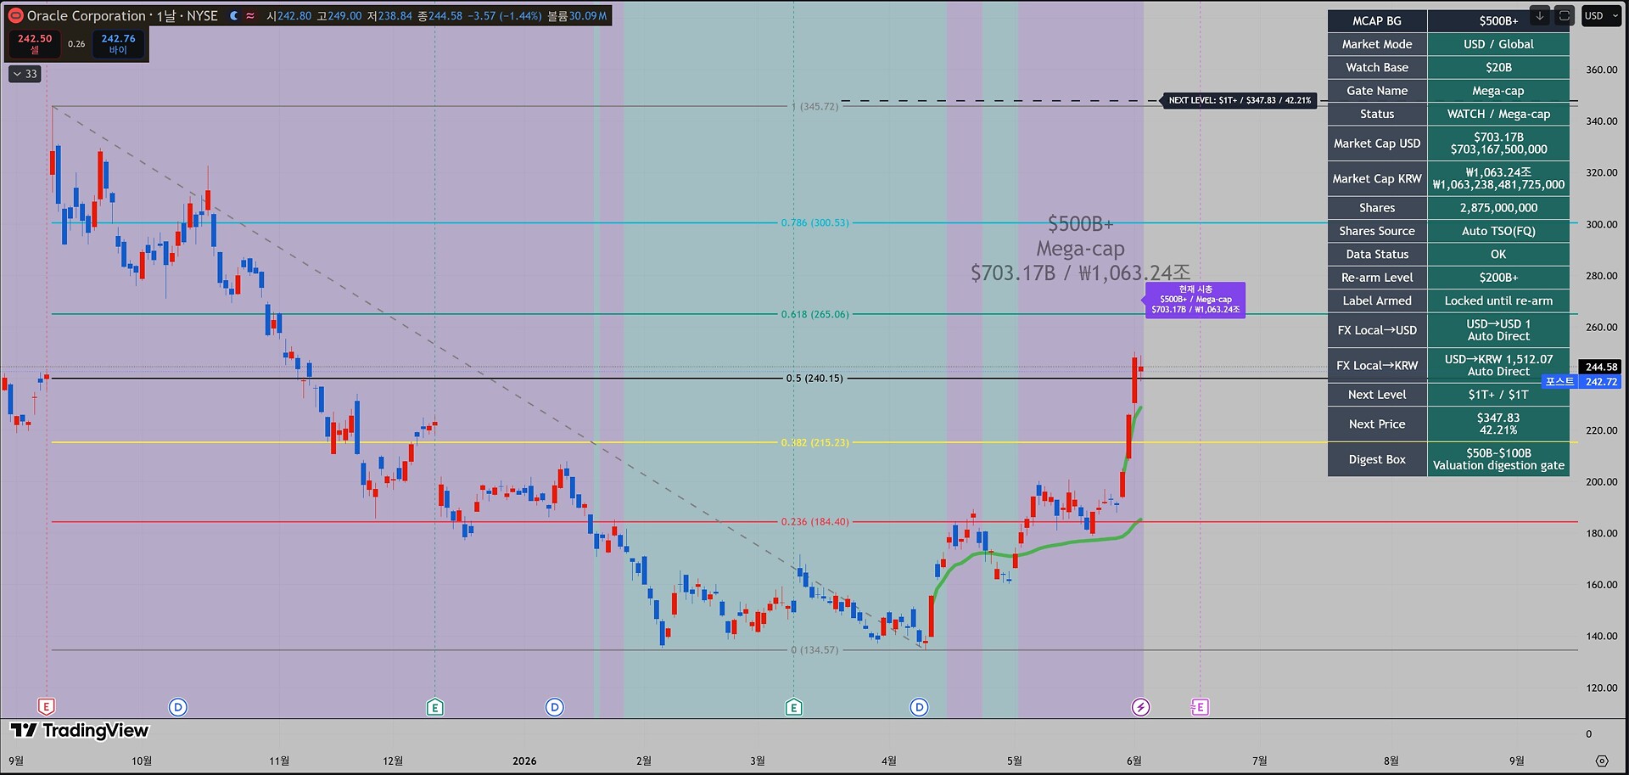Click the -3.57 (-1.44%) change value
The image size is (1629, 775).
coord(504,15)
